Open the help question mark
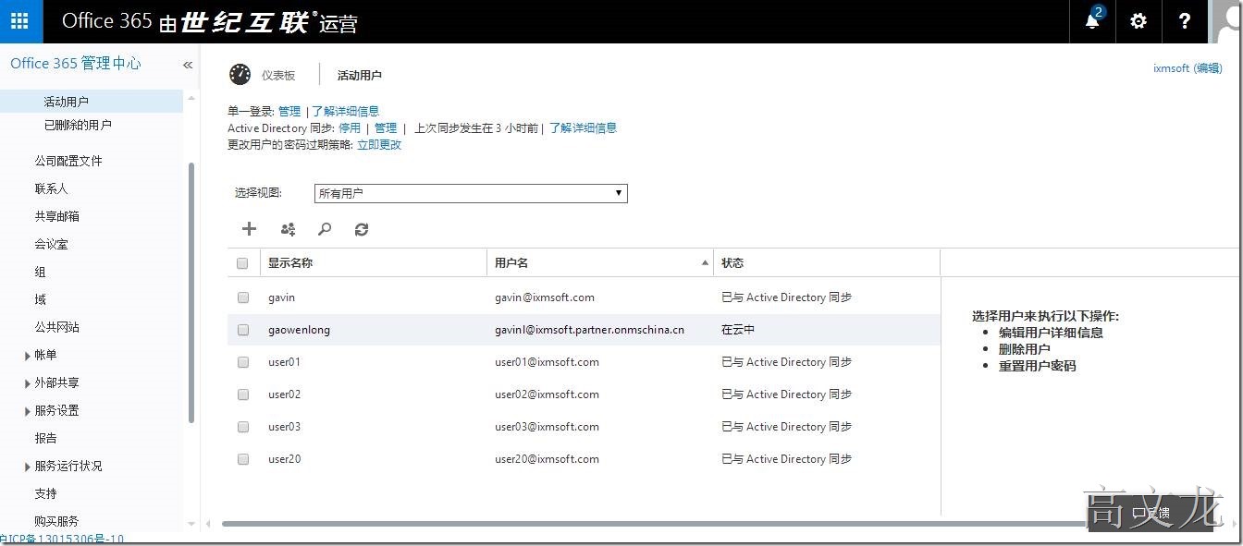 (1184, 21)
